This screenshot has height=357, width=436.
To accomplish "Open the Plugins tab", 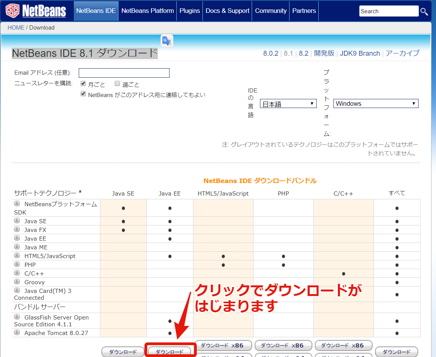I will coord(190,11).
